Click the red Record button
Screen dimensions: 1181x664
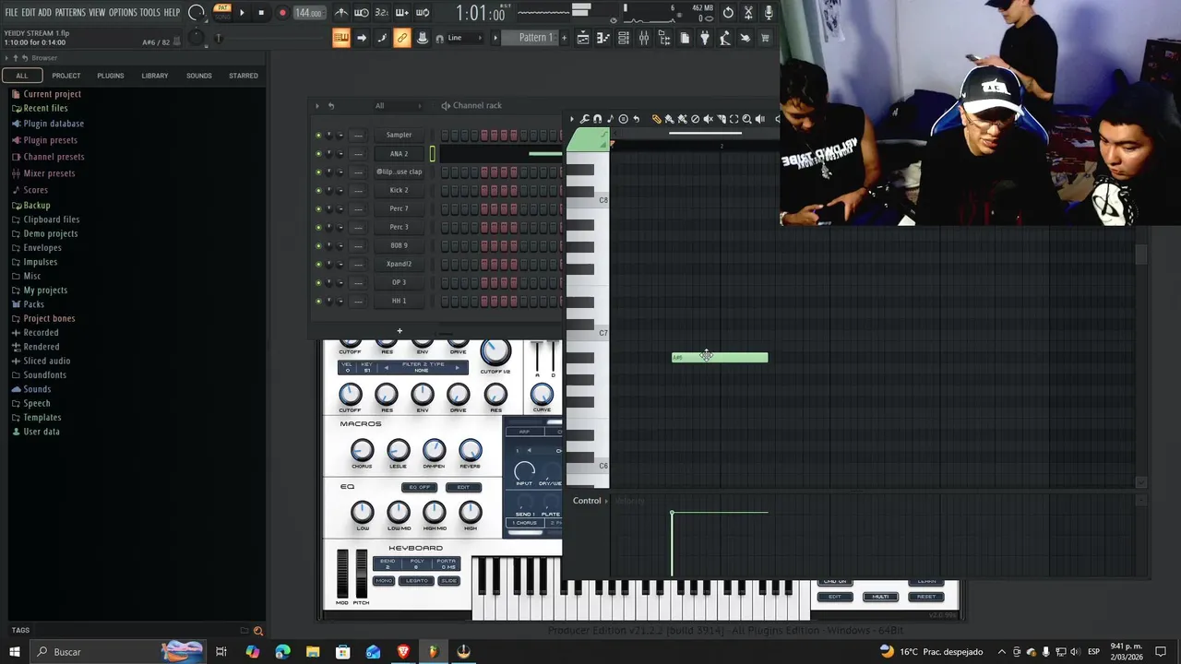coord(282,13)
